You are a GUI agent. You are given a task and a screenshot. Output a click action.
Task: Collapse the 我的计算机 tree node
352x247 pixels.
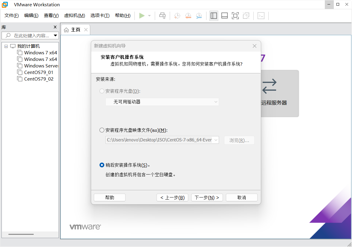6,47
